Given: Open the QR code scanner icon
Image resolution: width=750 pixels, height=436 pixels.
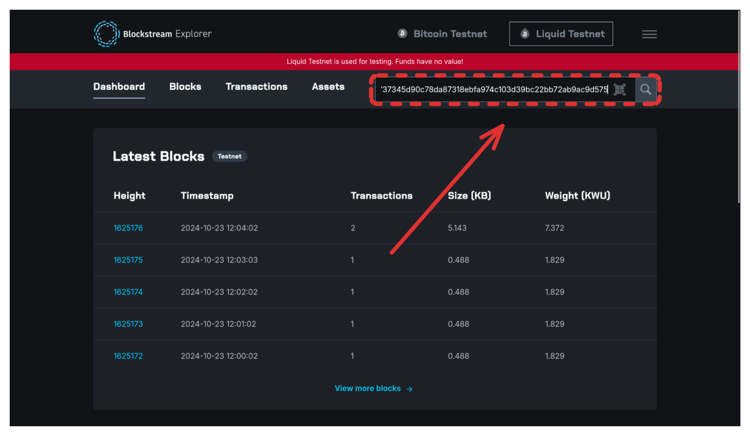Looking at the screenshot, I should (619, 89).
